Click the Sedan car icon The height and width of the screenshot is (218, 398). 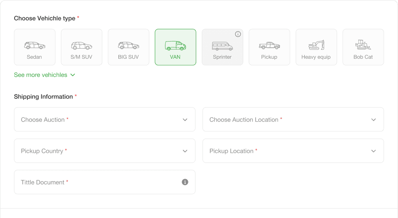[35, 45]
